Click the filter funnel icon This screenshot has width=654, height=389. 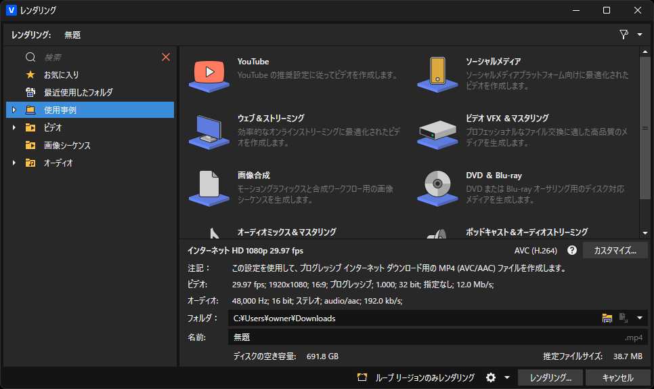(x=624, y=35)
